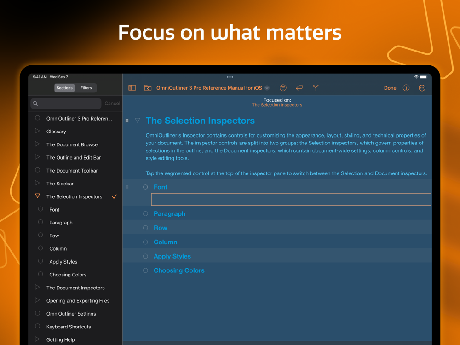Select the Paragraph row circle in outline
This screenshot has height=345, width=460.
click(145, 213)
